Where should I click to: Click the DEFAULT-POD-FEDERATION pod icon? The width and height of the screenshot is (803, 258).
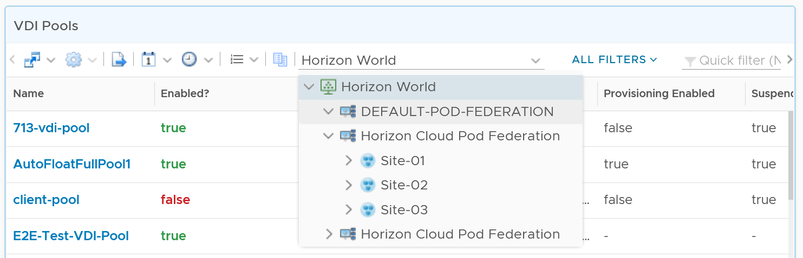[x=348, y=112]
